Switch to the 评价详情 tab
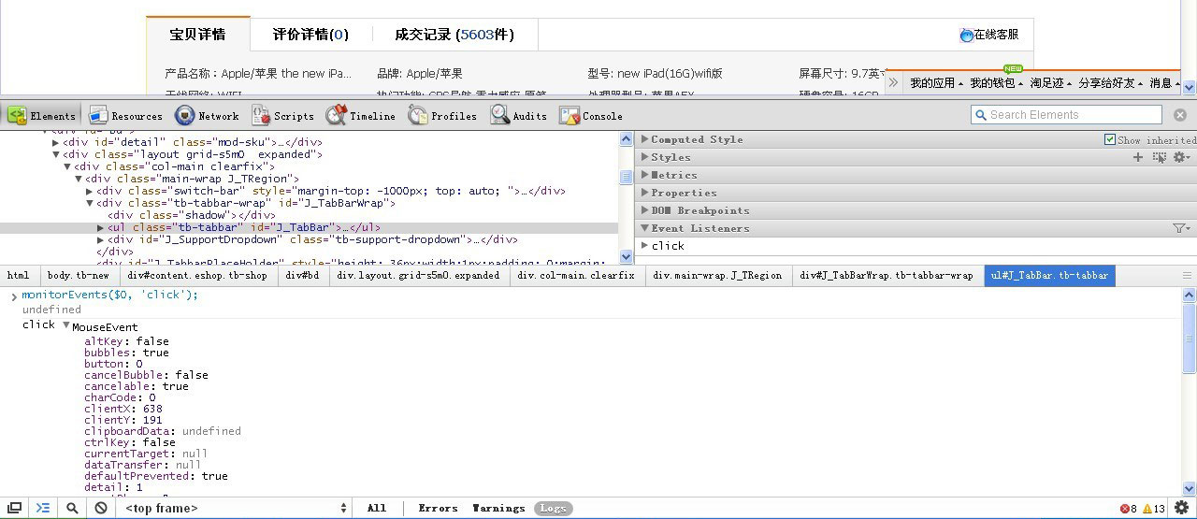This screenshot has width=1197, height=519. 310,35
